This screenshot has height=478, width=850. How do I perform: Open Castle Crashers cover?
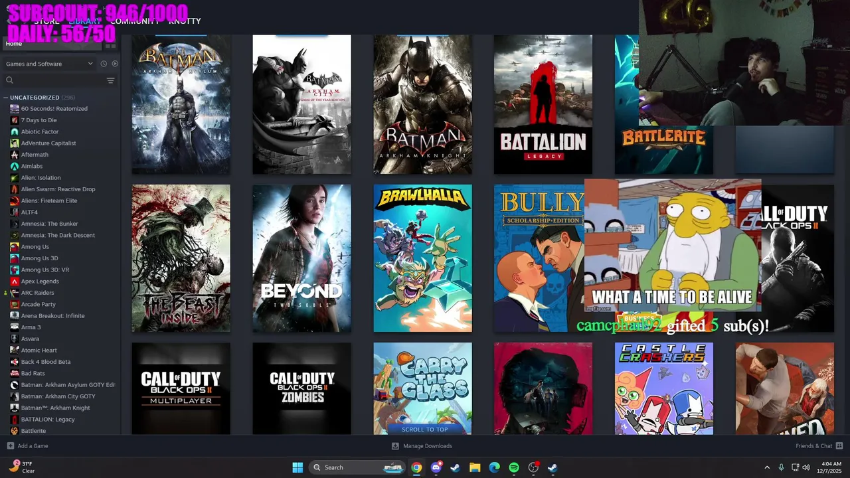click(664, 388)
